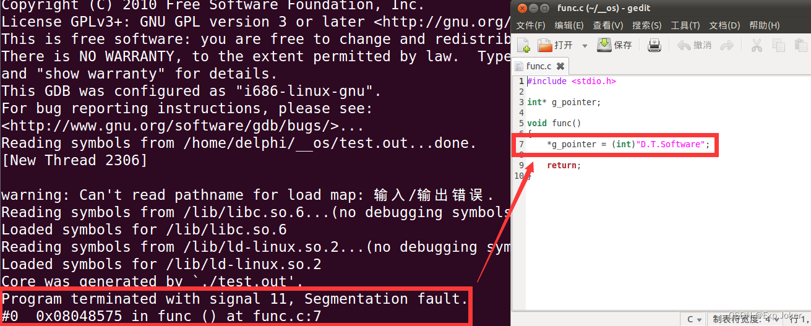Screen dimensions: 811x326
Task: Select the func.c document tab
Action: click(x=539, y=66)
